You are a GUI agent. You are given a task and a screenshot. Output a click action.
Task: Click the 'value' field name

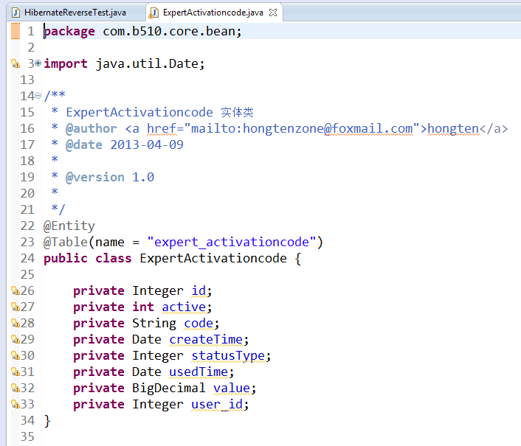(x=232, y=388)
